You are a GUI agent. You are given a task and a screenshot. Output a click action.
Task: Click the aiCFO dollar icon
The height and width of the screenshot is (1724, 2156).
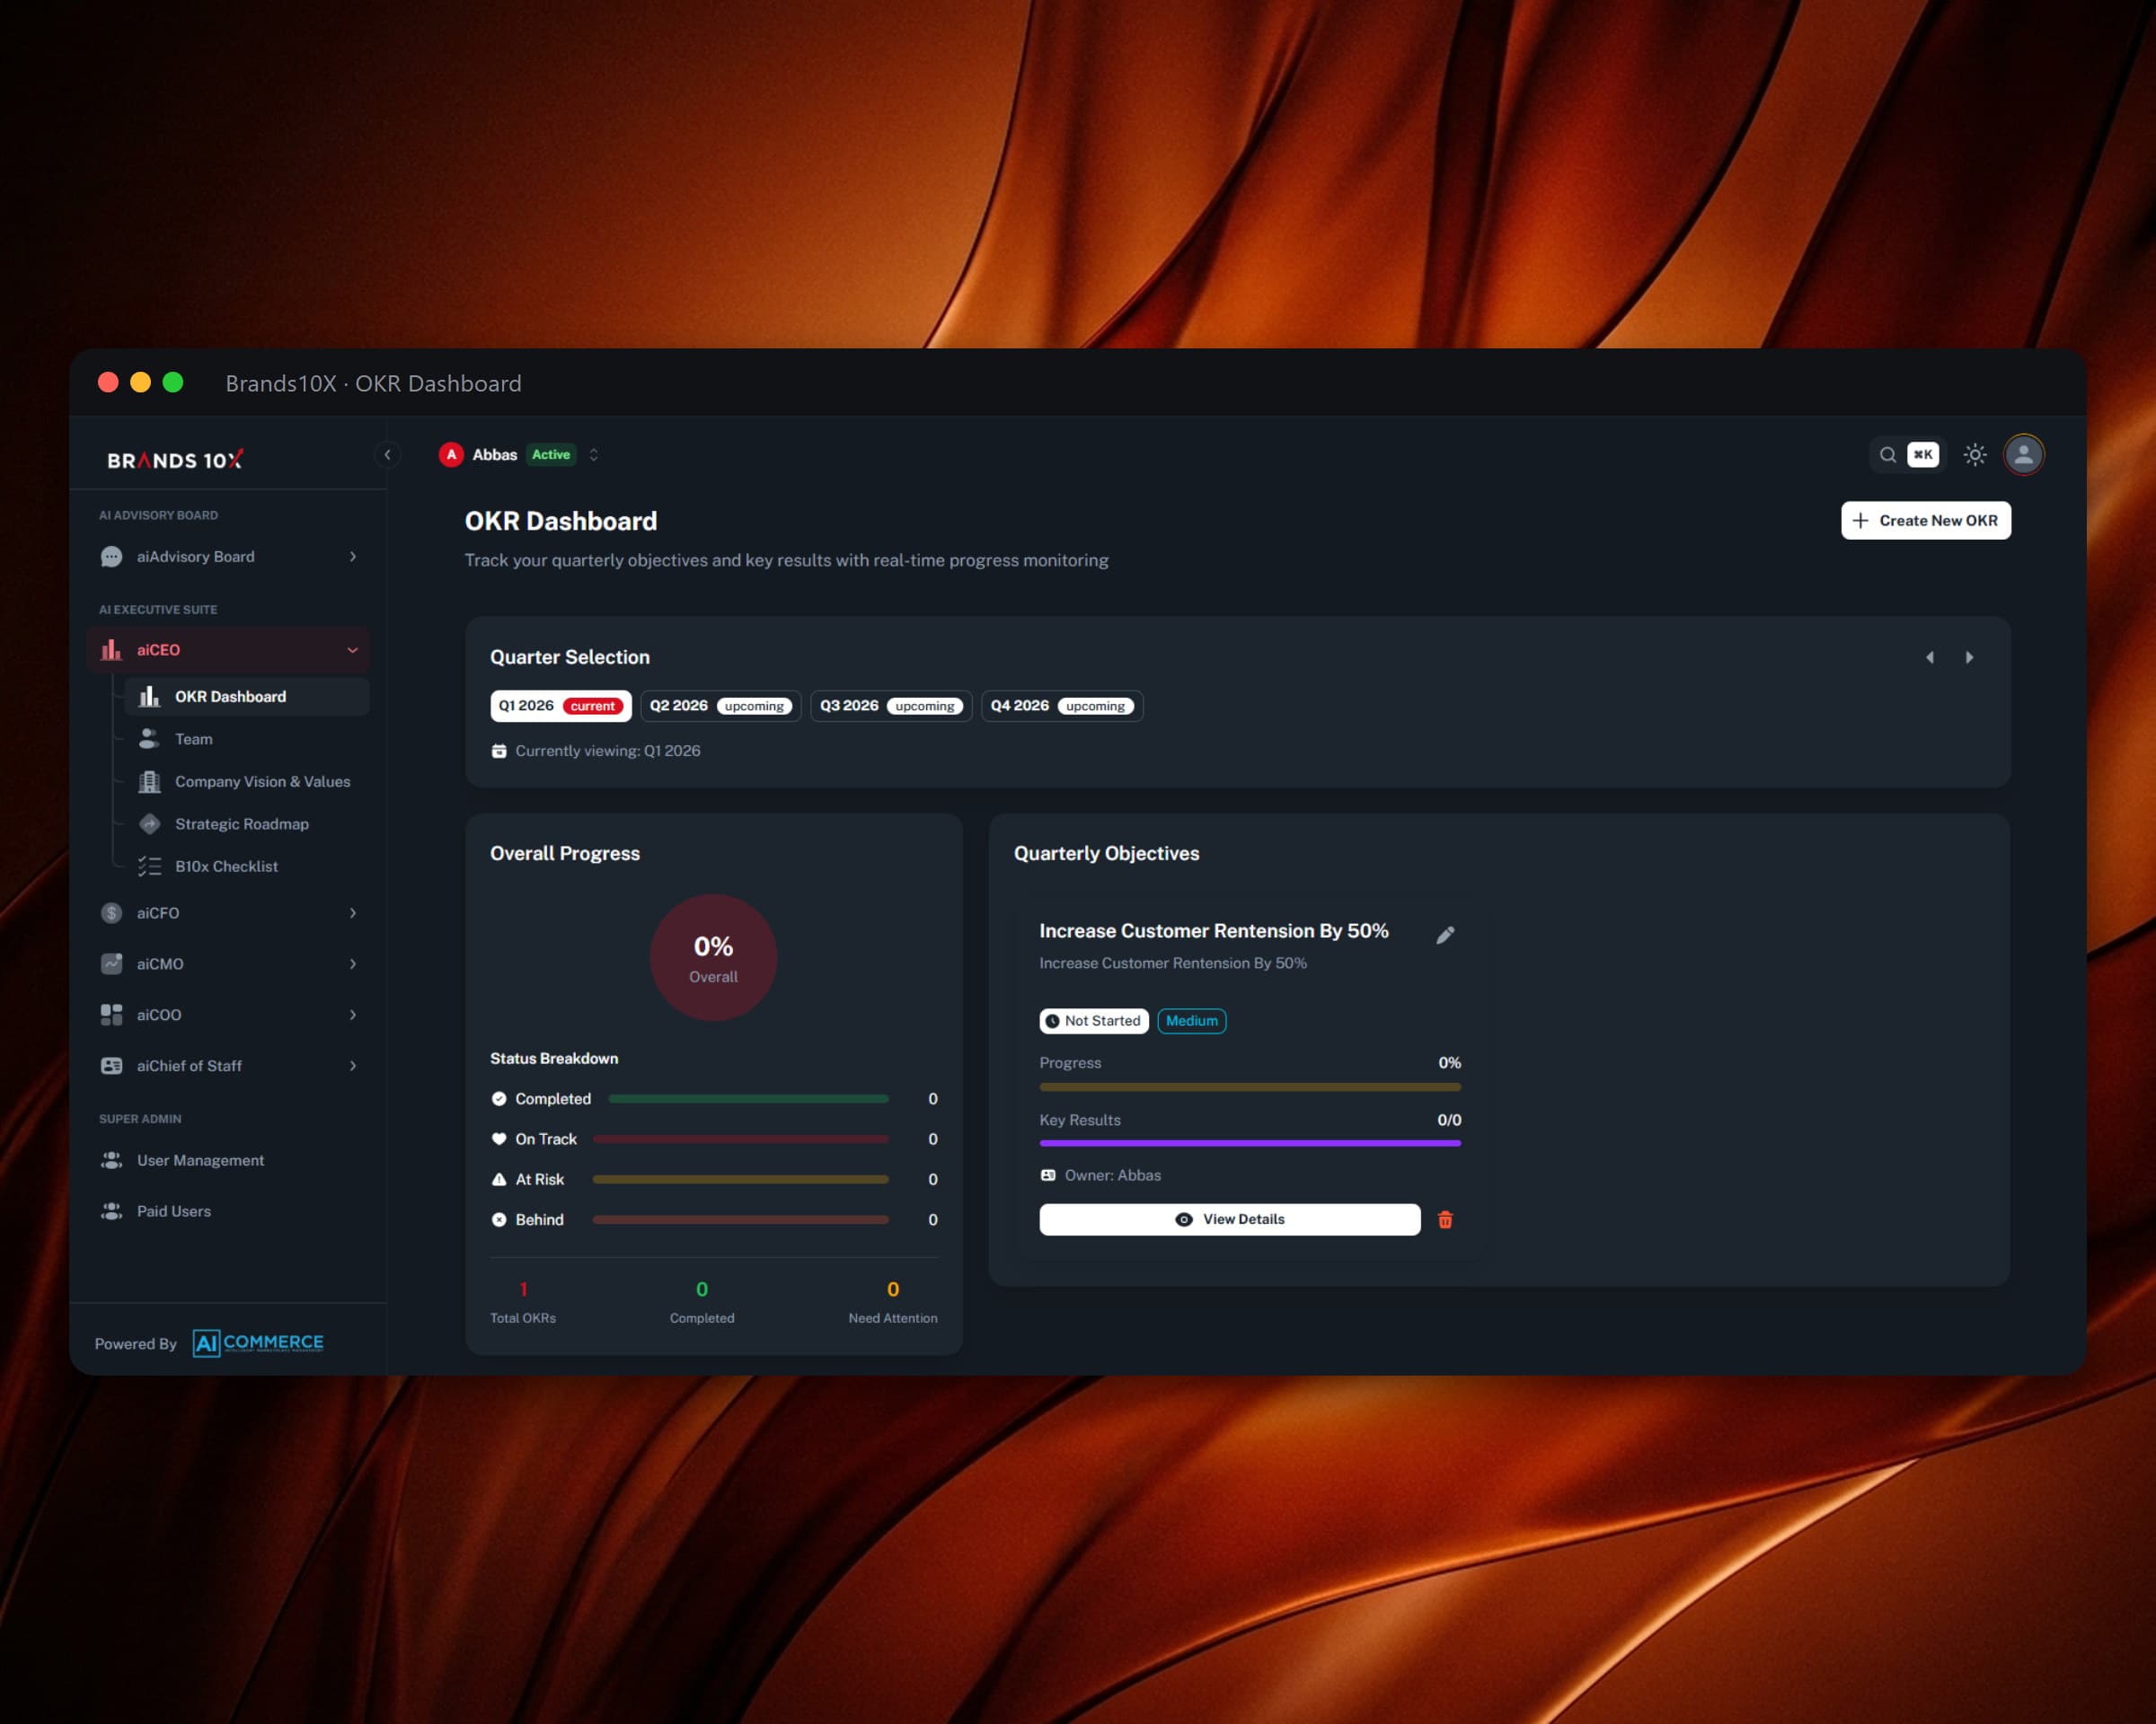111,912
